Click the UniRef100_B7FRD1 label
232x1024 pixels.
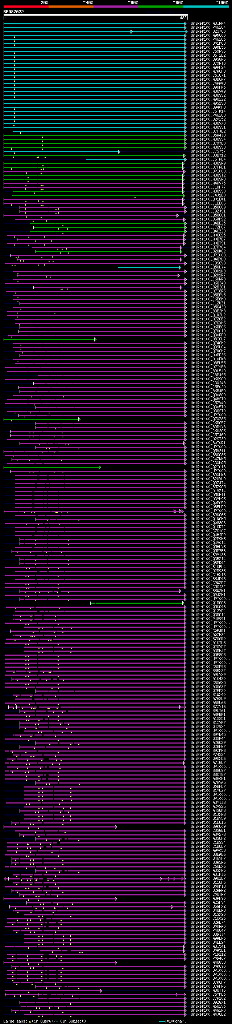(x=208, y=167)
